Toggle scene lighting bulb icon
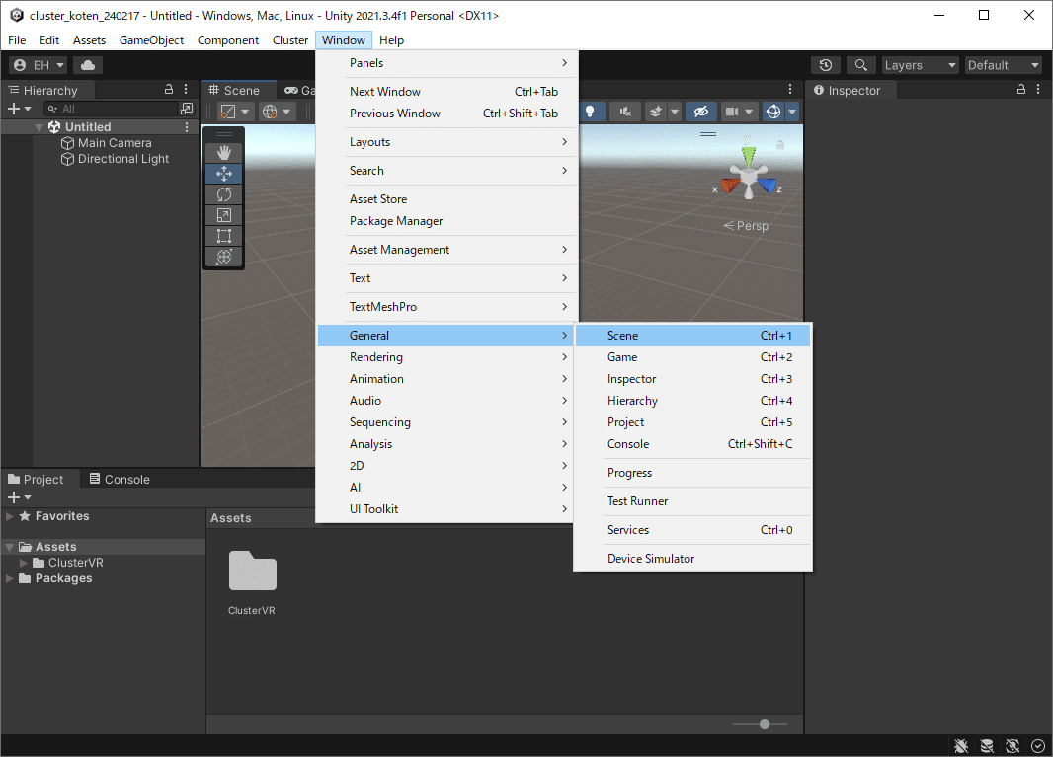The width and height of the screenshot is (1053, 757). (590, 112)
